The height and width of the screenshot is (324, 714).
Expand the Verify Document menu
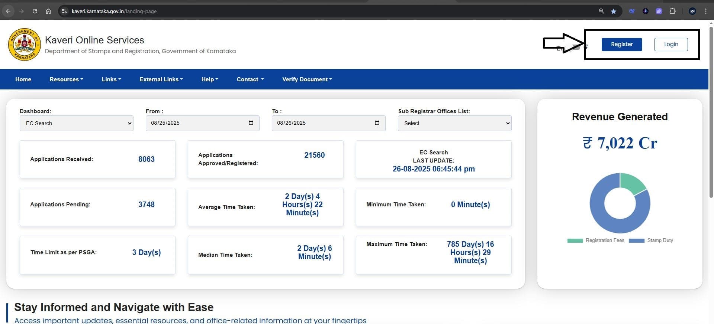(307, 79)
